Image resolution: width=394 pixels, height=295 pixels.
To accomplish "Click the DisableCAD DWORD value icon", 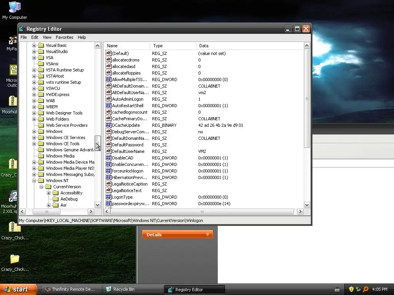I will [x=108, y=157].
